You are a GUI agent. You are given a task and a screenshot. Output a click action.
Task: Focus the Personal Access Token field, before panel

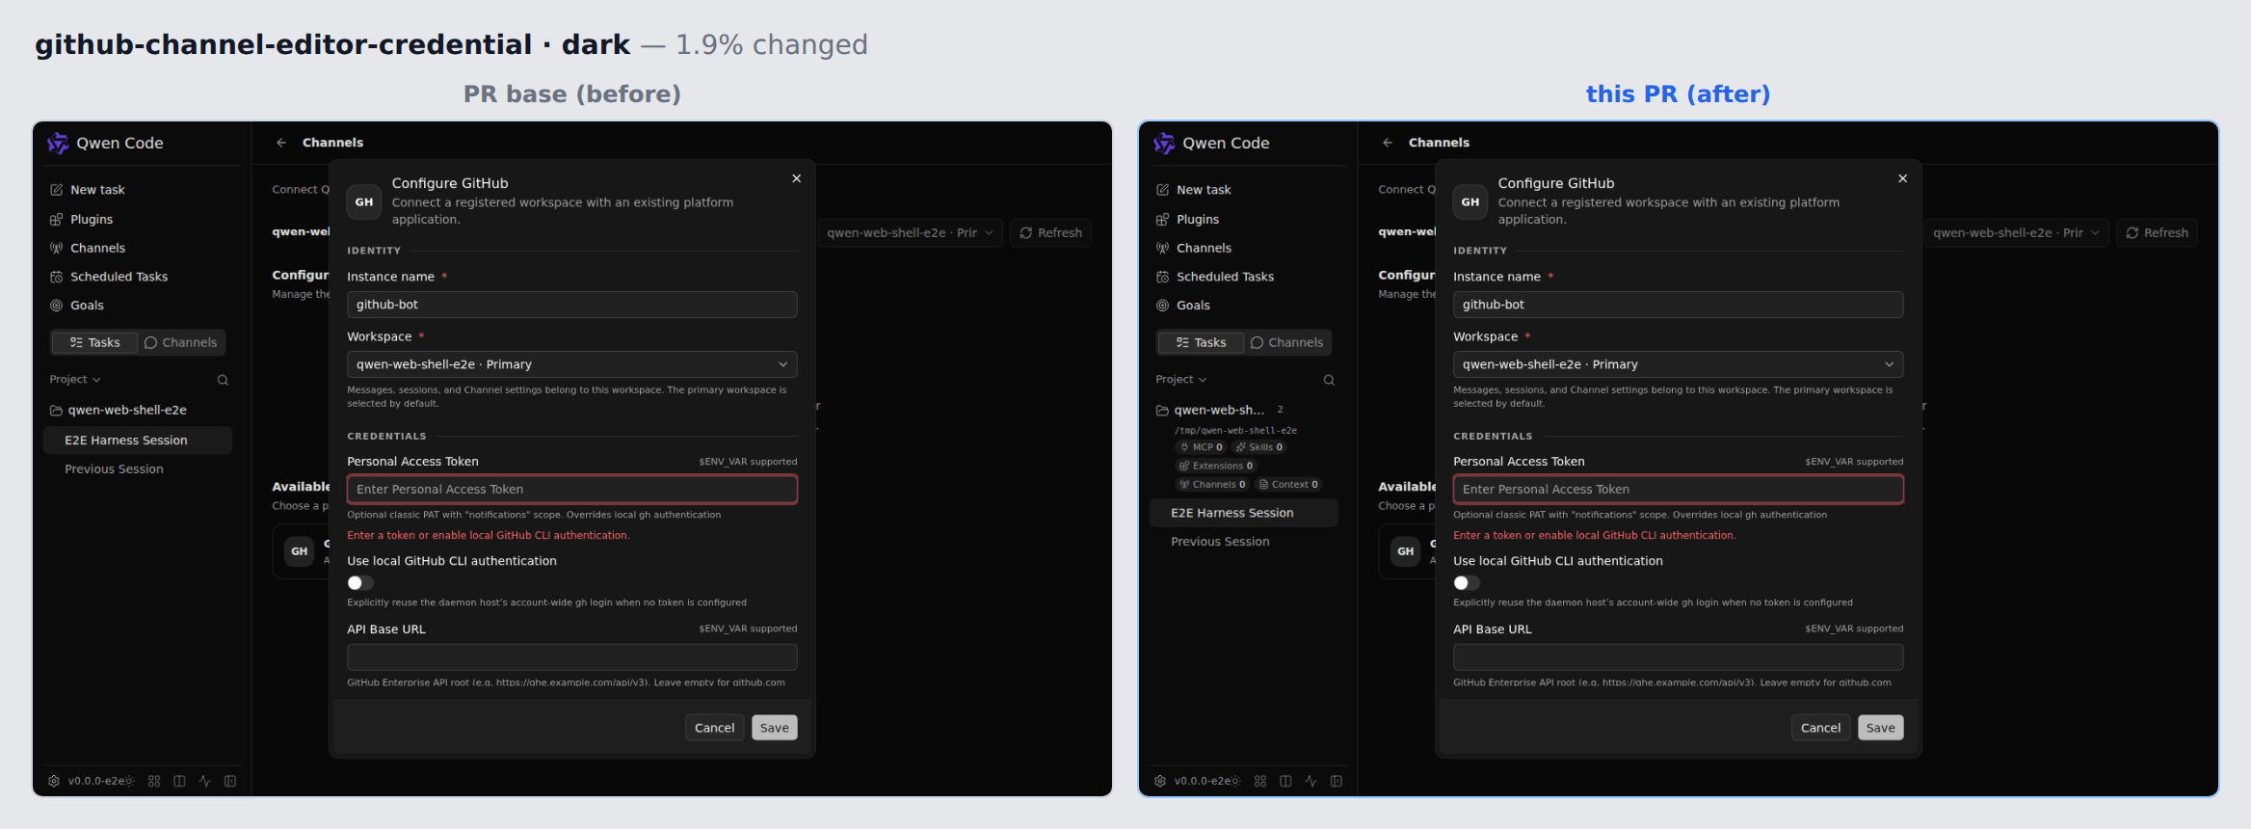click(572, 490)
